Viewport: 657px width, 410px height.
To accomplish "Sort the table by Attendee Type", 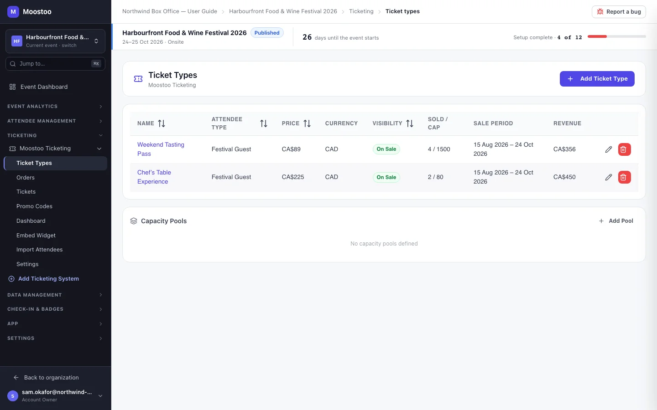I will pos(264,123).
